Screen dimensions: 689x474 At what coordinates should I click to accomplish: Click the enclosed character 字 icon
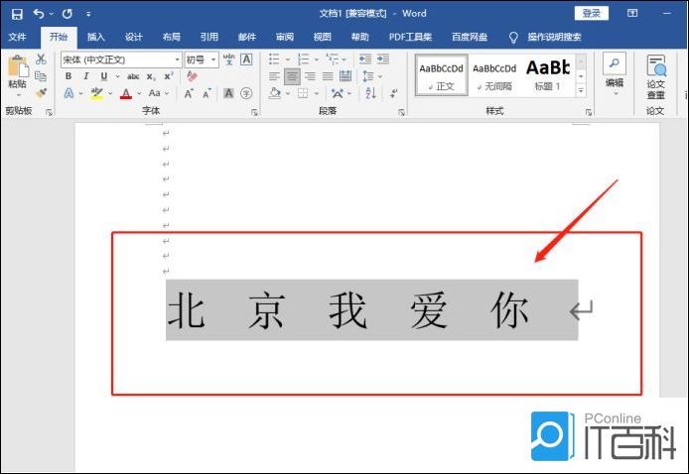246,93
